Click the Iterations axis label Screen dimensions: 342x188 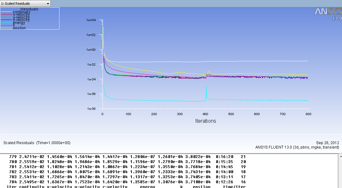pos(205,121)
